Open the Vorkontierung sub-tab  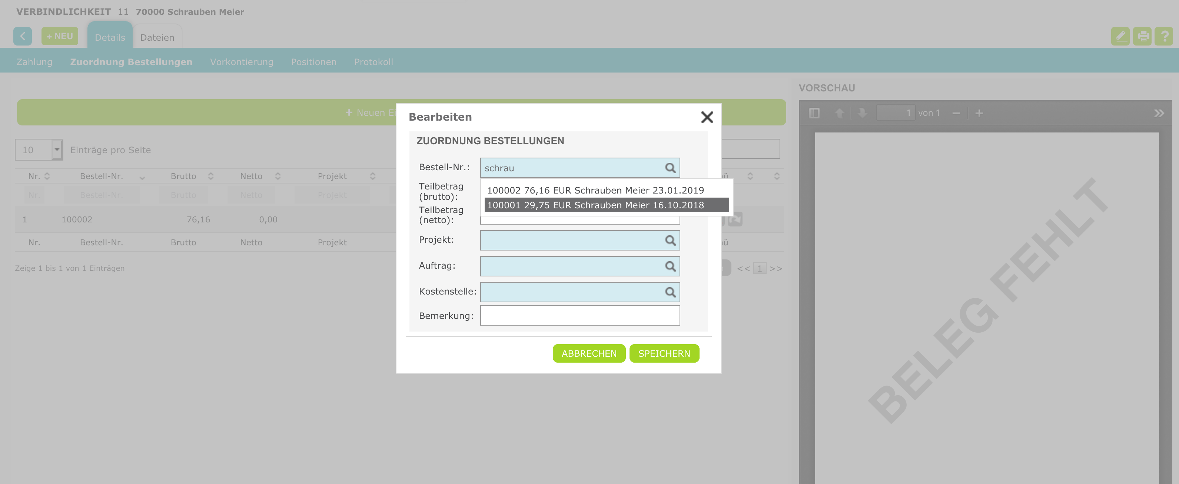coord(241,62)
